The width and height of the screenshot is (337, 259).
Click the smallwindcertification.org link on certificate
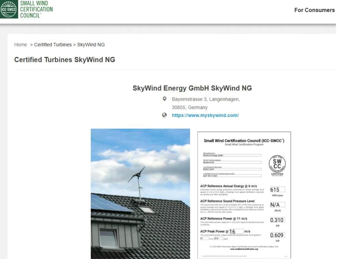coord(244,249)
